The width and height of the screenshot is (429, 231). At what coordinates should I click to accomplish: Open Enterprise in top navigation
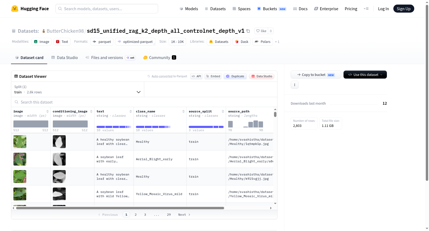(326, 9)
